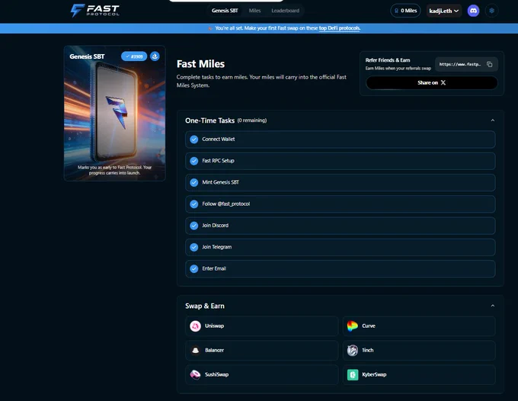Viewport: 518px width, 401px height.
Task: Open the settings gear icon in header
Action: (x=491, y=11)
